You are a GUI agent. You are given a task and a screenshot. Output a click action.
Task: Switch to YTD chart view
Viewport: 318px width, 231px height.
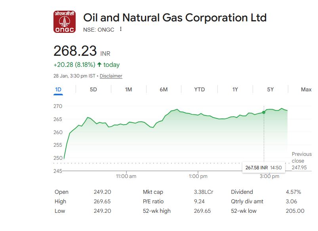coord(200,89)
